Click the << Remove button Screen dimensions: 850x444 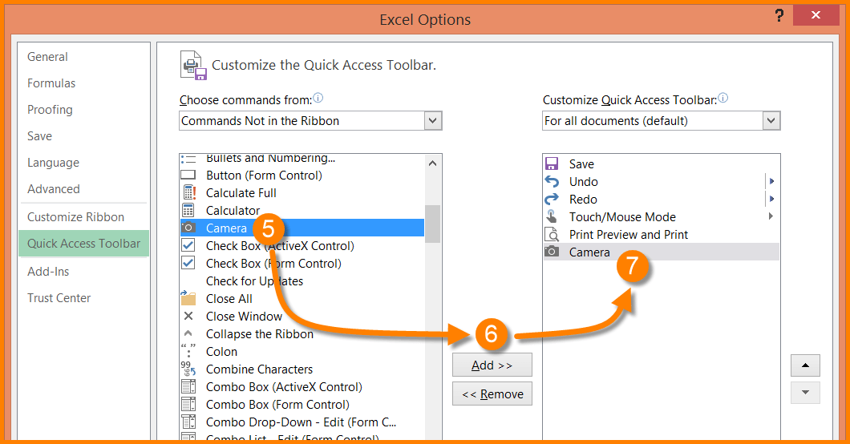[492, 394]
